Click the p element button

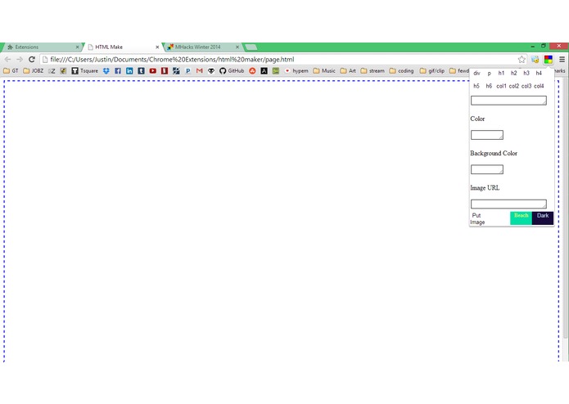point(489,73)
